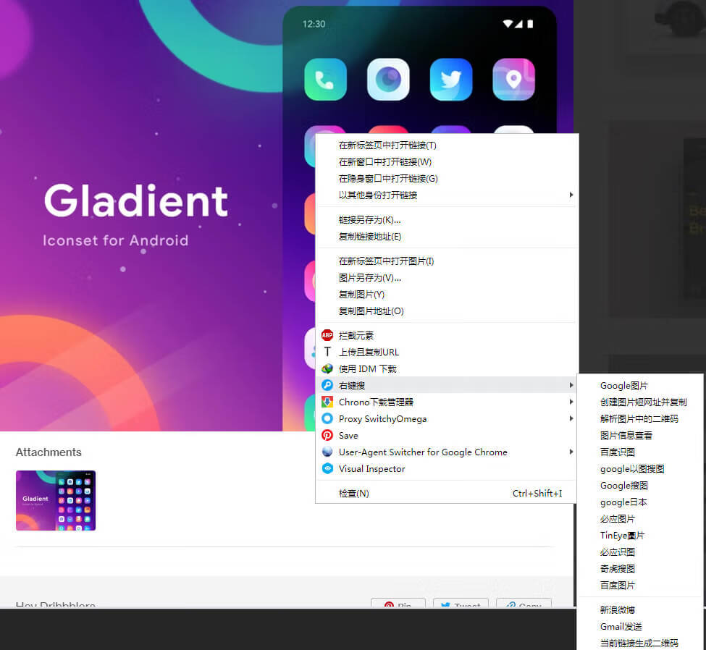Viewport: 706px width, 650px height.
Task: Click the blue right-click search magnifier icon
Action: coord(327,385)
